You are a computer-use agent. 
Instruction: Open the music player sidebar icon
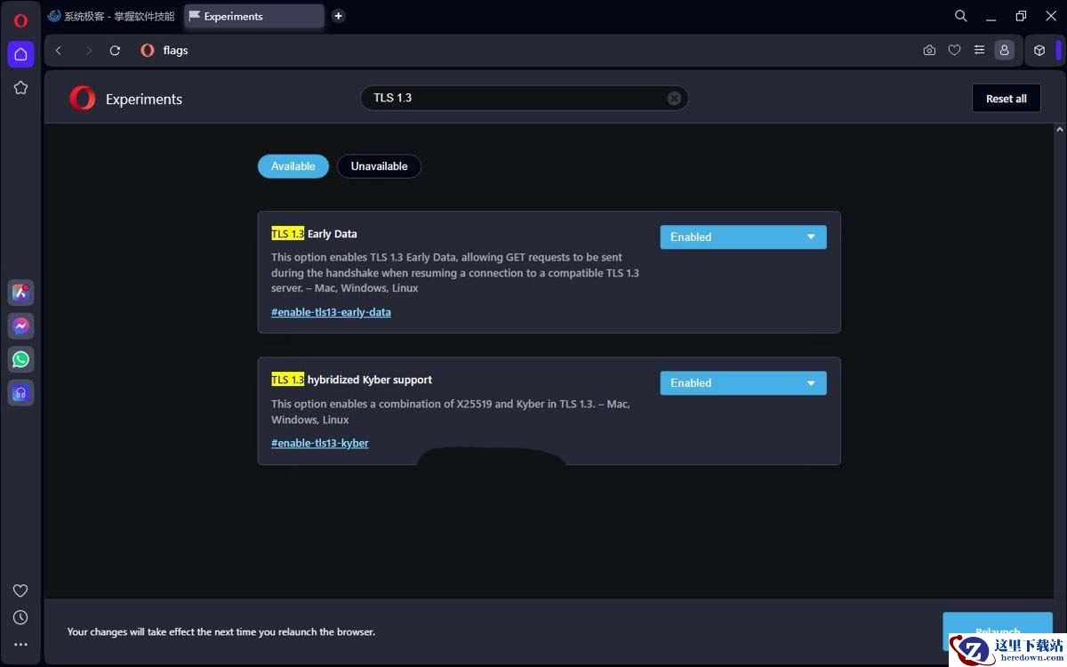[20, 392]
